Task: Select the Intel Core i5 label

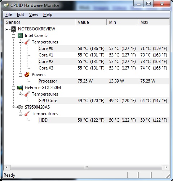Action: point(36,35)
